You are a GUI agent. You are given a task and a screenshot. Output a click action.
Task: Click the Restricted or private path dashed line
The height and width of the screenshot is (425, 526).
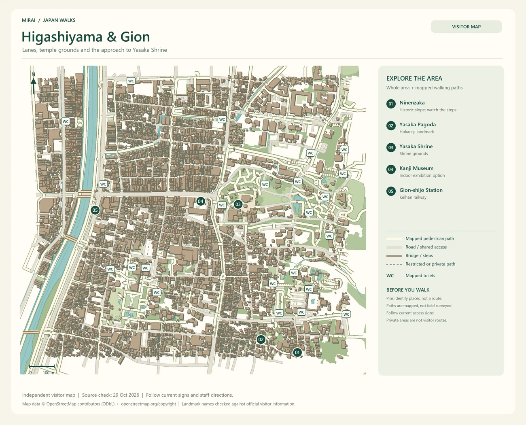click(394, 264)
